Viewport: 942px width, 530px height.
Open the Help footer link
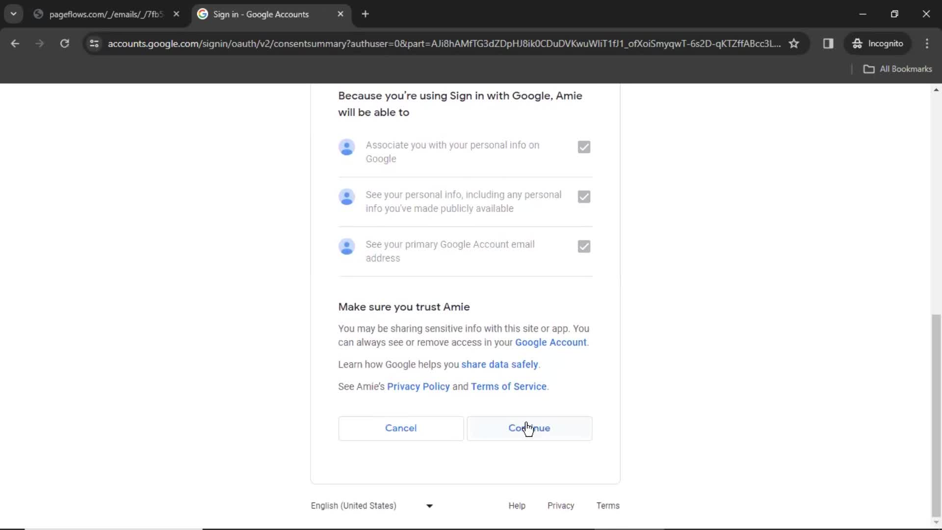pos(517,506)
